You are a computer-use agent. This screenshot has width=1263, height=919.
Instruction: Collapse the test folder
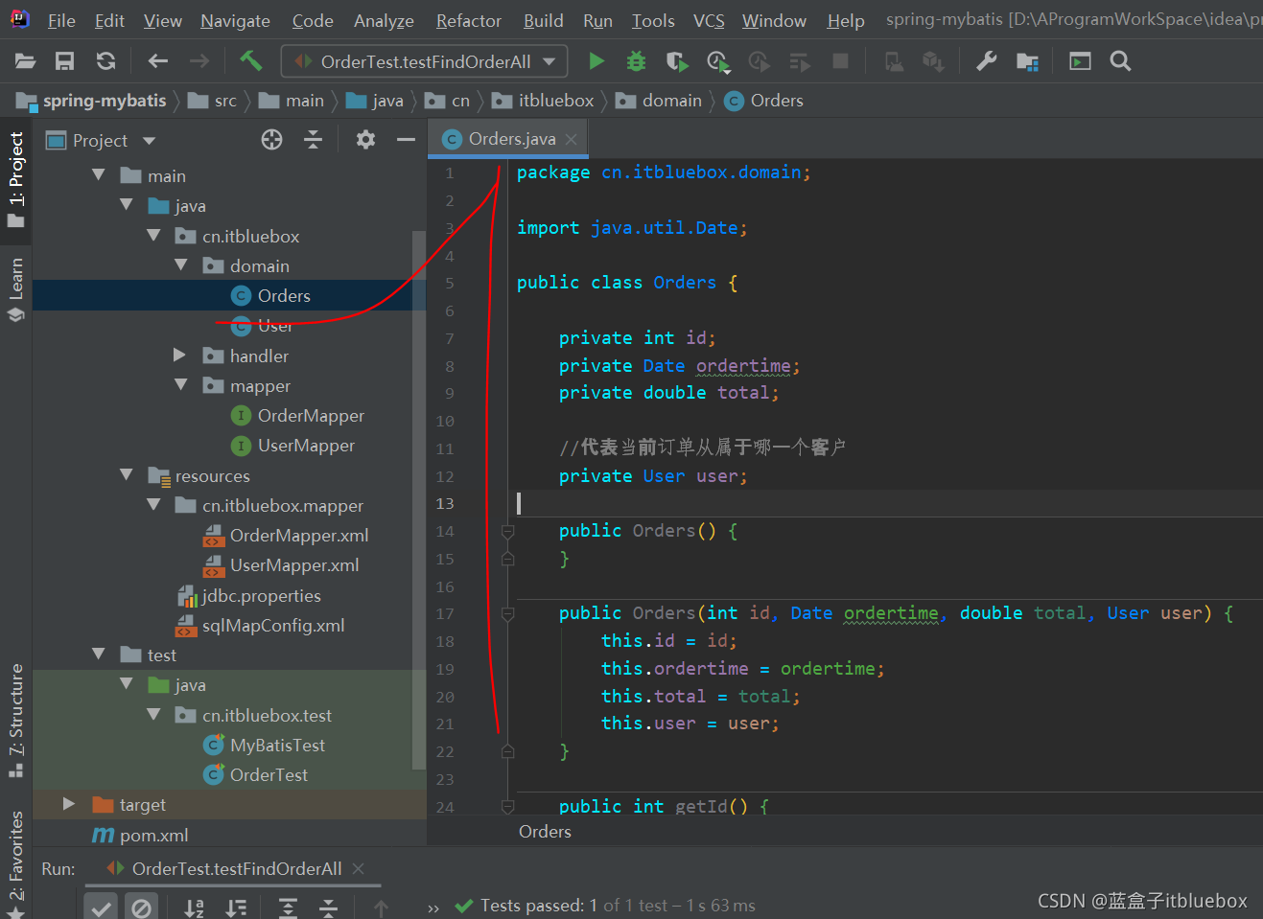(98, 655)
